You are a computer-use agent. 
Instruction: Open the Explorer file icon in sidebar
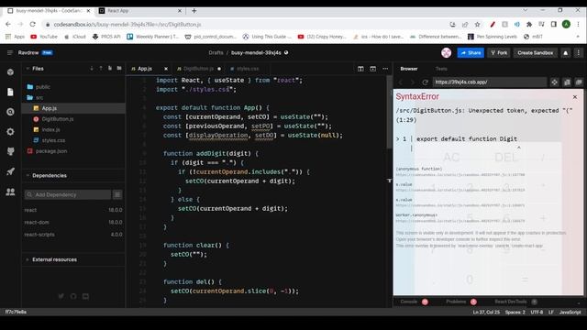point(10,92)
